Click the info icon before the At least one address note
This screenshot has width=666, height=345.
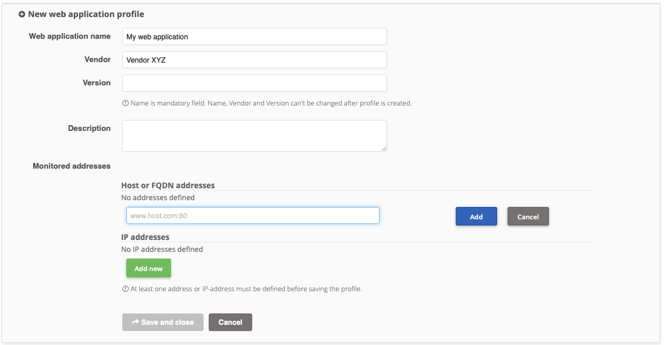[x=125, y=289]
